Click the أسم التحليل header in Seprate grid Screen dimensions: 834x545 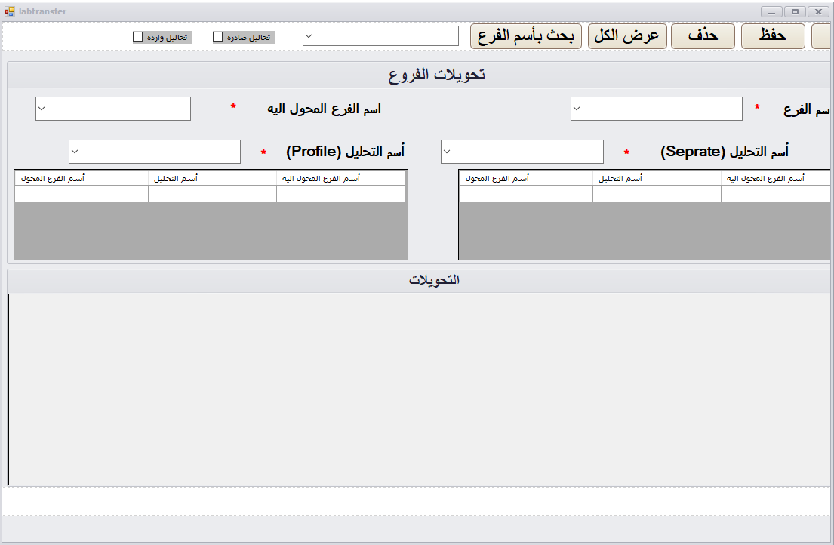[657, 178]
